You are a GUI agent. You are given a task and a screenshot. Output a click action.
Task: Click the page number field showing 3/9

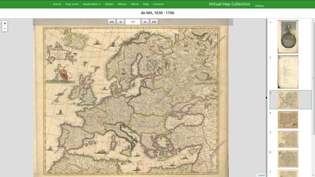point(133,22)
